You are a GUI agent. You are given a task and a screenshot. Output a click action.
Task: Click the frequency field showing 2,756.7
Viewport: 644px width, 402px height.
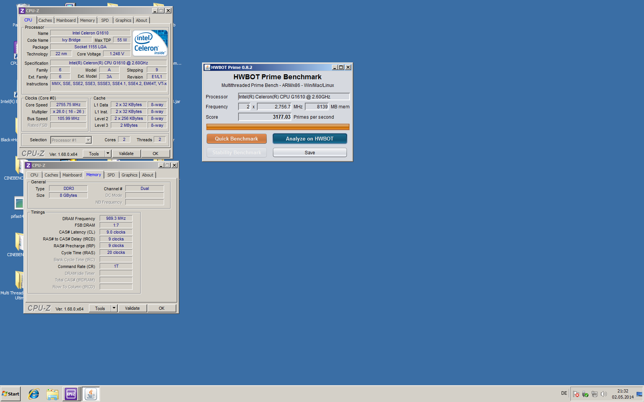point(274,106)
